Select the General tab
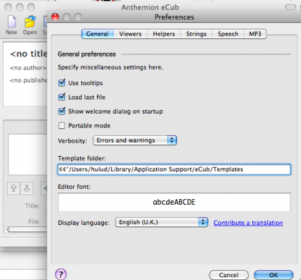Image resolution: width=301 pixels, height=280 pixels. coord(98,34)
